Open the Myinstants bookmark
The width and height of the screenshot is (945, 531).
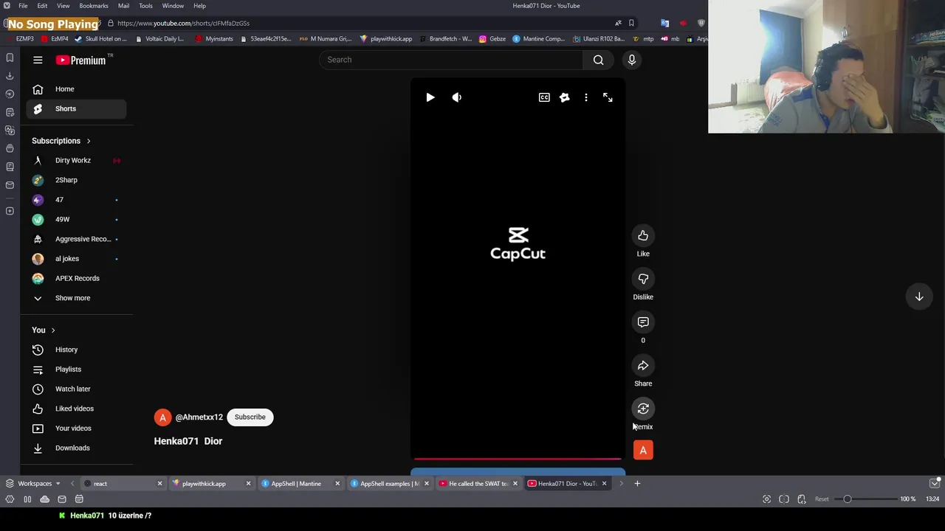(214, 39)
